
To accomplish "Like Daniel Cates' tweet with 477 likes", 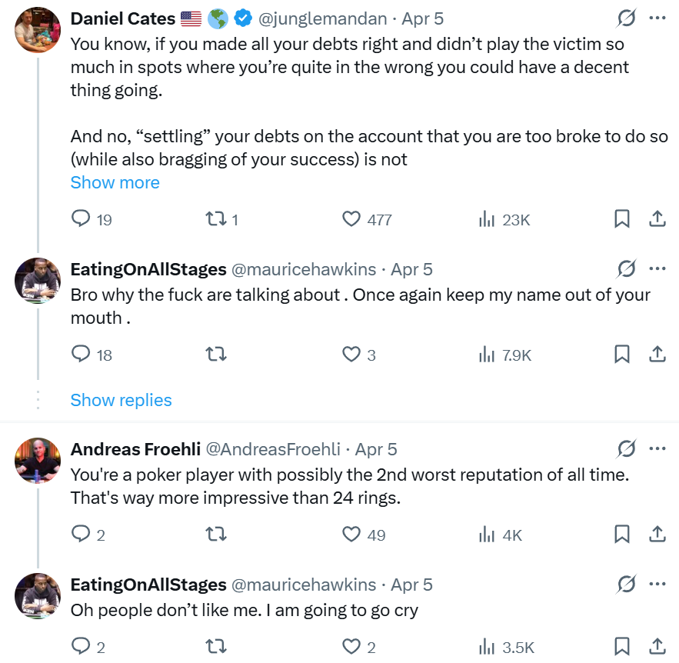I will [351, 219].
